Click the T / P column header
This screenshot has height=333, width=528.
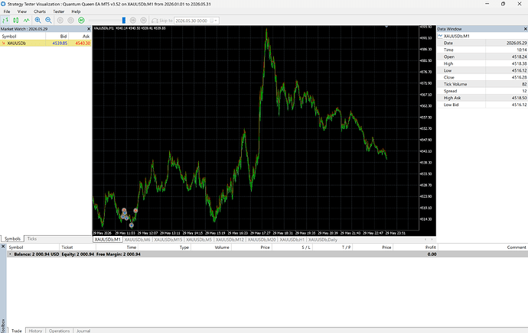[x=346, y=247]
